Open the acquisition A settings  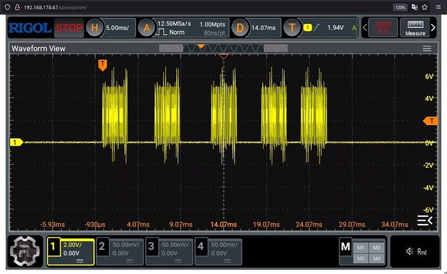[147, 29]
